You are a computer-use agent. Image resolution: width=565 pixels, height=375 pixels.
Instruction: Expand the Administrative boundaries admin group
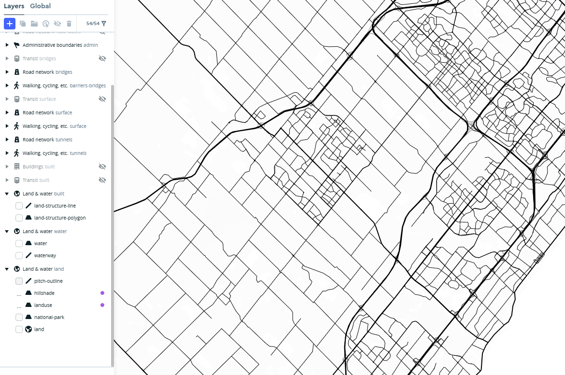(x=7, y=45)
